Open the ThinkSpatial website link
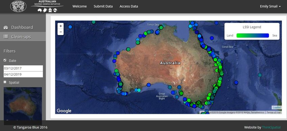The image size is (287, 131). [271, 127]
